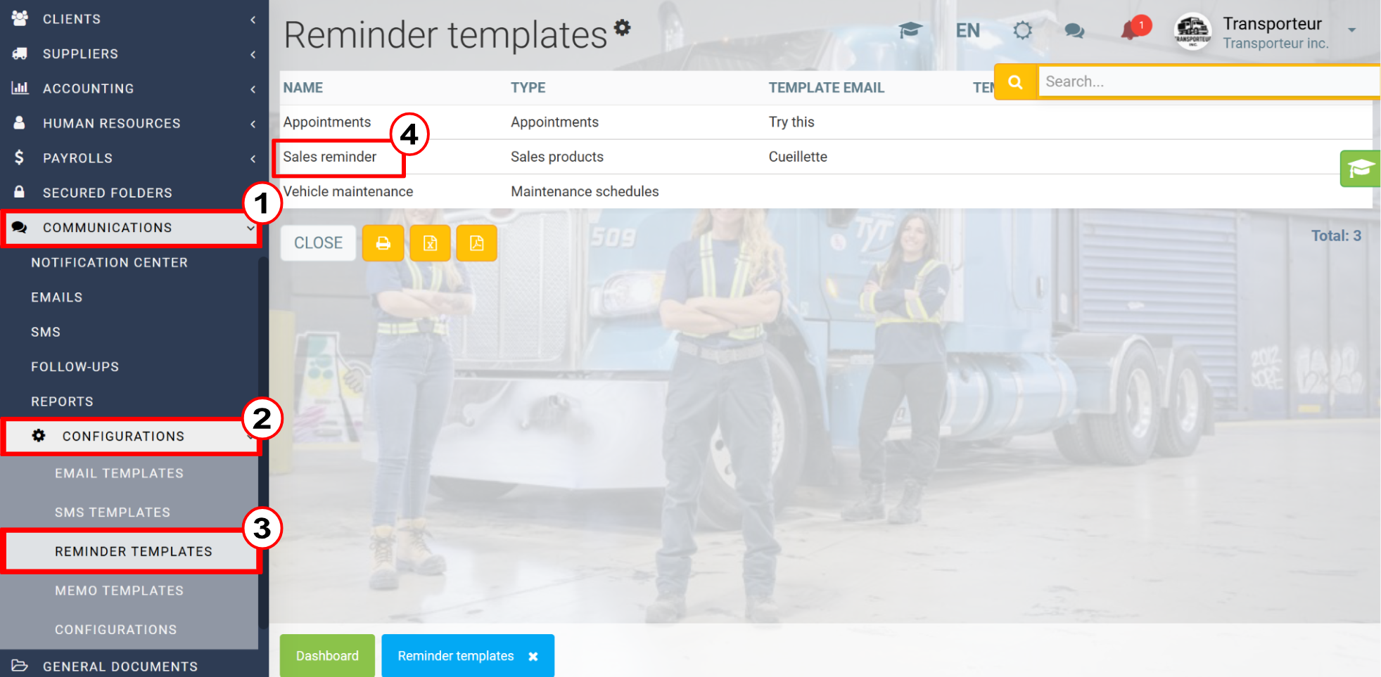Open the chat bubbles icon in header
The height and width of the screenshot is (677, 1381).
1074,31
